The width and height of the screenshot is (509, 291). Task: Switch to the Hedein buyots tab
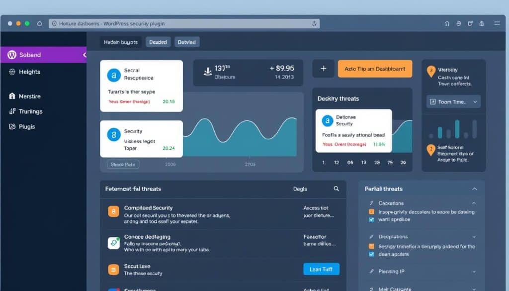pyautogui.click(x=121, y=42)
